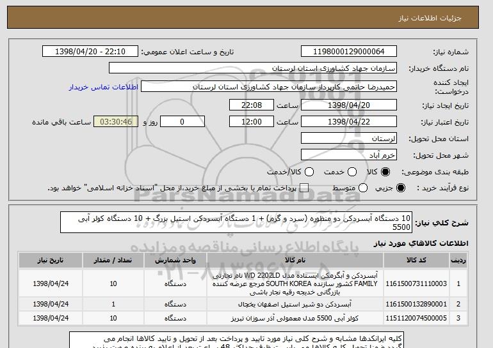Click the quantity cell in row 2 showing 1
This screenshot has height=348, width=493.
tap(113, 304)
